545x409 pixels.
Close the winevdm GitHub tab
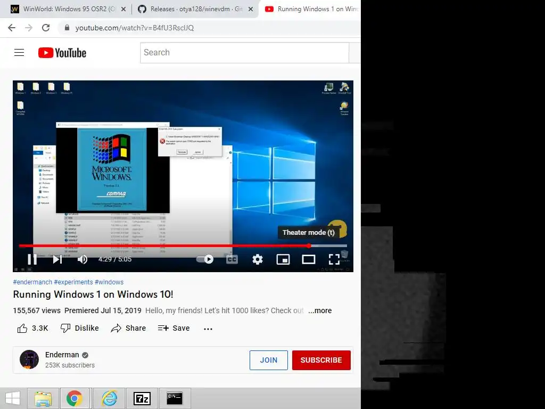click(251, 10)
